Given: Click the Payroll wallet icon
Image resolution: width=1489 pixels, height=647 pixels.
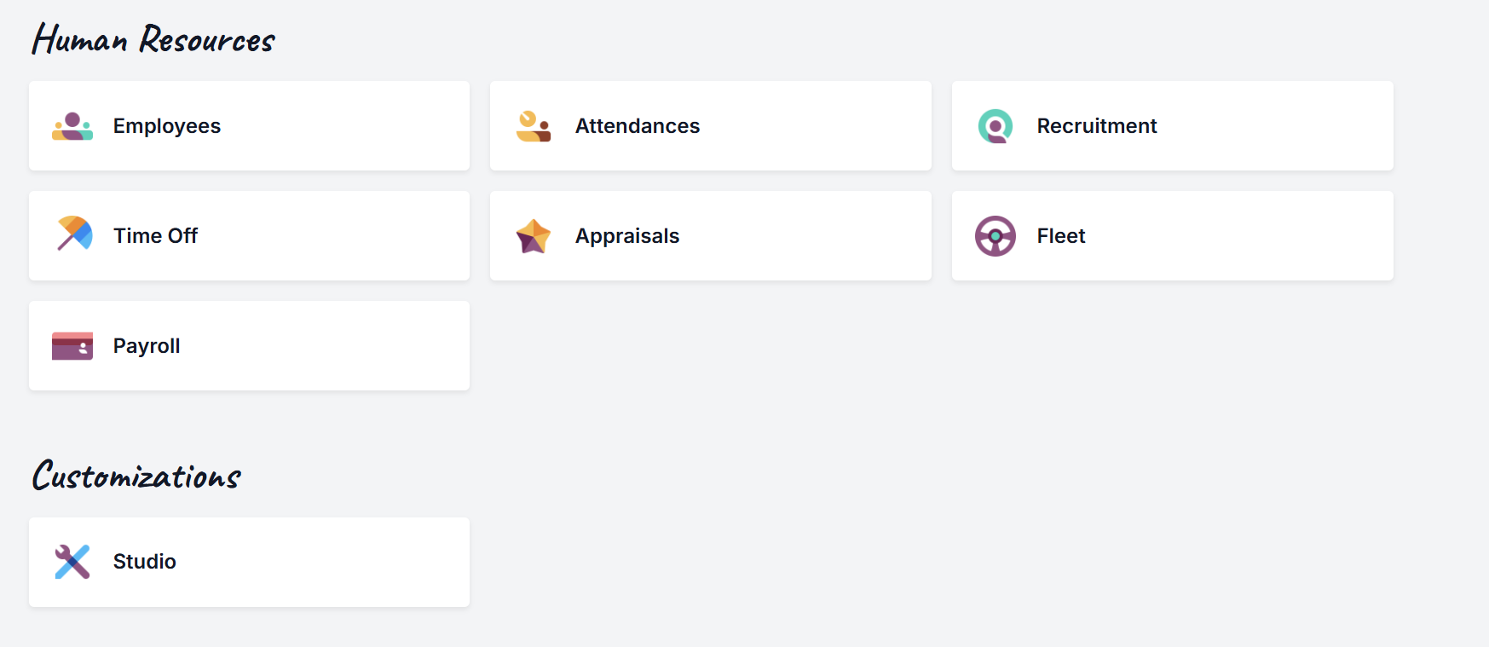Looking at the screenshot, I should (x=72, y=346).
